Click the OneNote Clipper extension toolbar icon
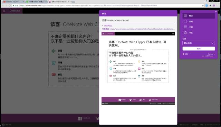 pyautogui.click(x=214, y=6)
